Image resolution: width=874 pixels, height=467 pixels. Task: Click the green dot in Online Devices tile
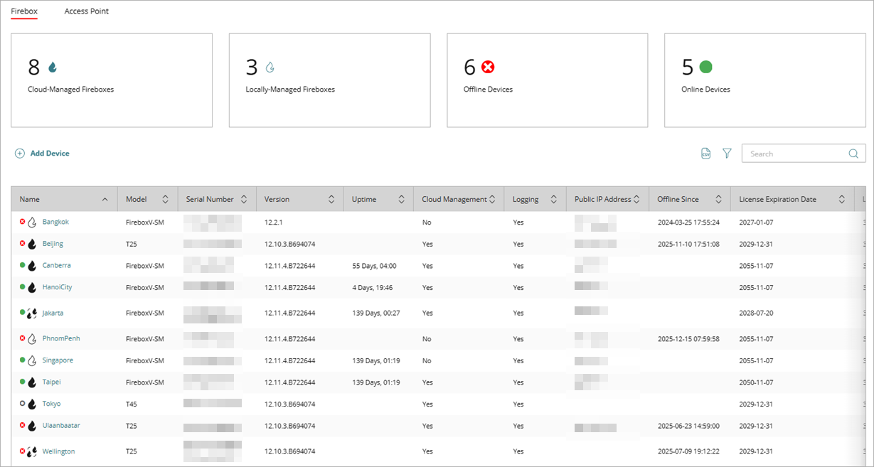(x=705, y=67)
